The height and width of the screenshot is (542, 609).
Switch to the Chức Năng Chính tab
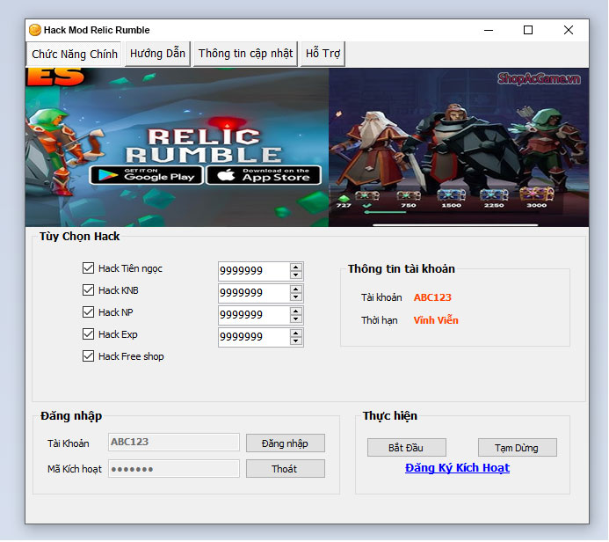[x=74, y=54]
